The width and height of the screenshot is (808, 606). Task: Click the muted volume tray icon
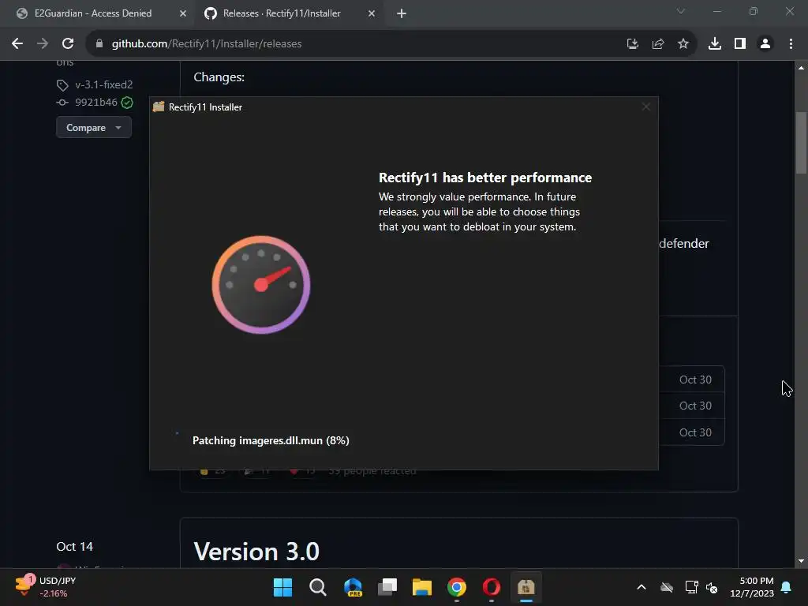click(713, 587)
